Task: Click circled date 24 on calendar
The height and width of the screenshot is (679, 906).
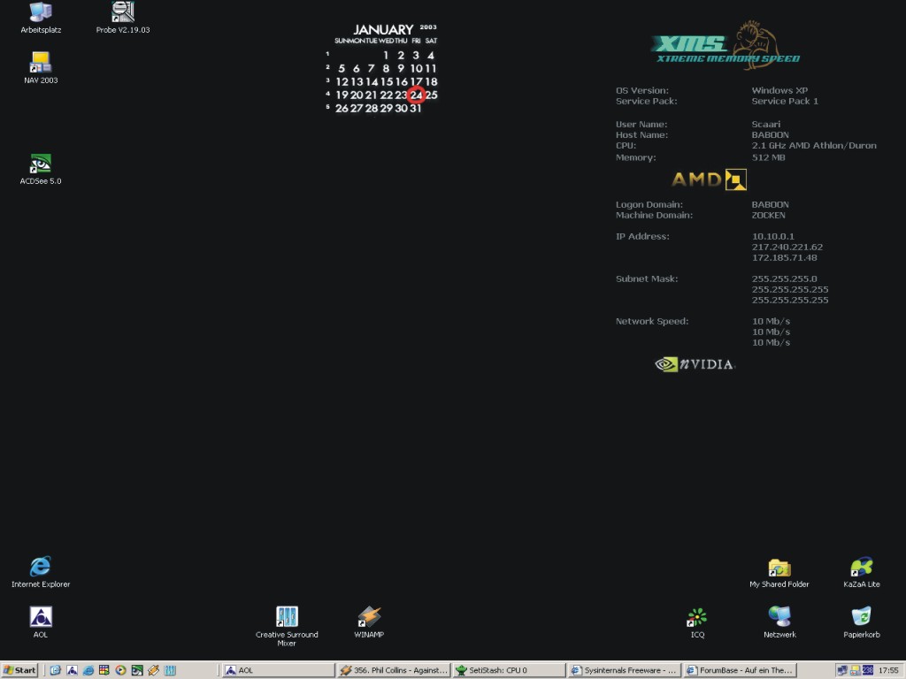Action: [x=416, y=95]
